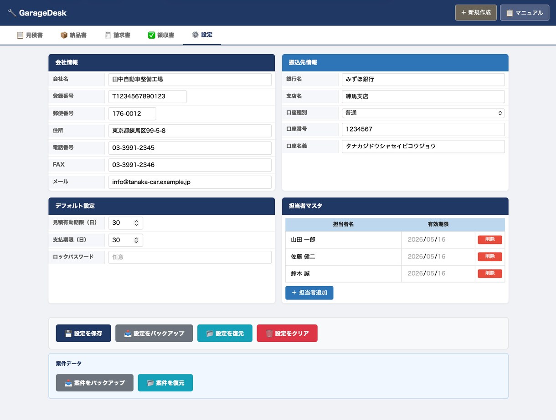Focus the 支店名 input field

[x=423, y=96]
